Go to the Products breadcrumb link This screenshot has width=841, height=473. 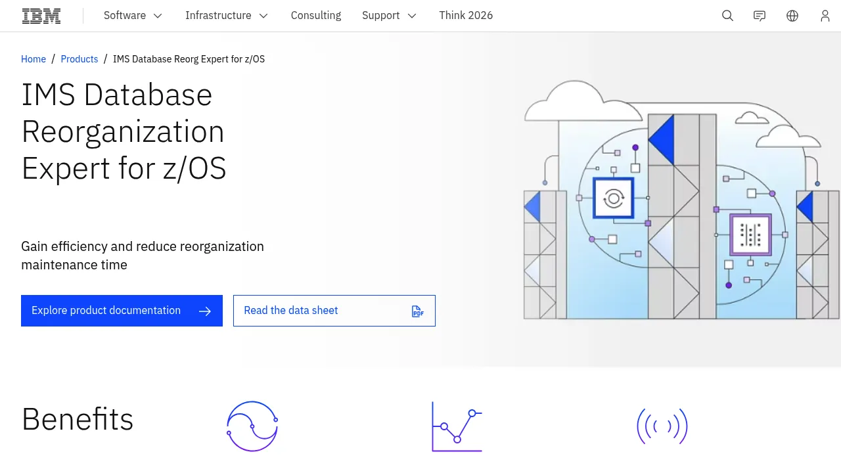pos(80,59)
